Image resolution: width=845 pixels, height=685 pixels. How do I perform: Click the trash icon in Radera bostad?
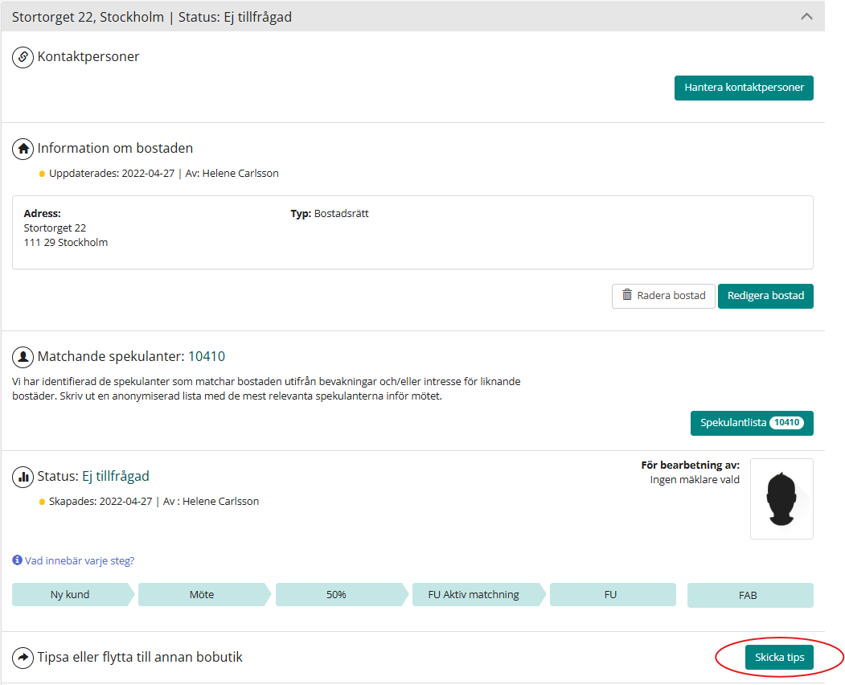(x=627, y=295)
